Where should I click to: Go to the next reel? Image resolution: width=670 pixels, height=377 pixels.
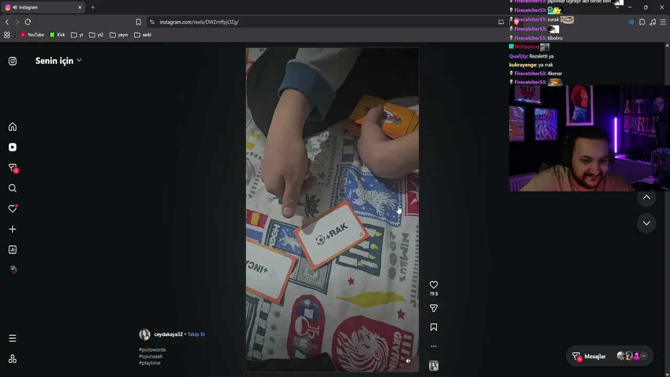(646, 223)
